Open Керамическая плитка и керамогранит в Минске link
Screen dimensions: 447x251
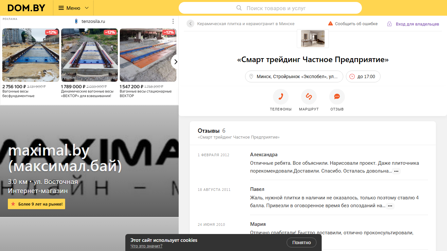[x=246, y=24]
